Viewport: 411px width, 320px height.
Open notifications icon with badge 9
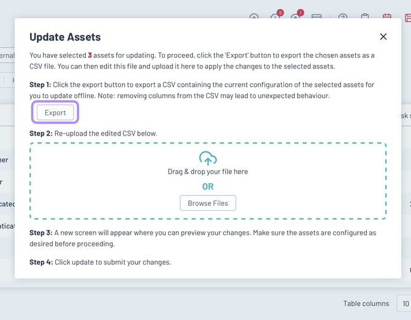[x=275, y=17]
